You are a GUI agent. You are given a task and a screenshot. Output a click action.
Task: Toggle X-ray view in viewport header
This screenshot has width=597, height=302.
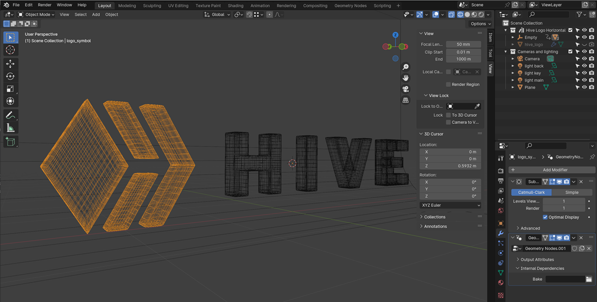click(x=451, y=15)
